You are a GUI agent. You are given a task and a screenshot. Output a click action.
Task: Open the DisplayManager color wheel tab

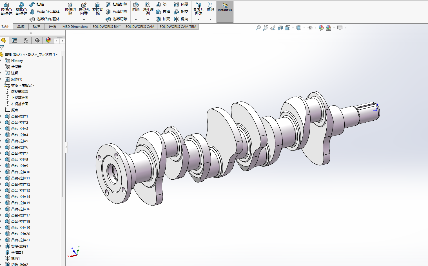(x=48, y=40)
